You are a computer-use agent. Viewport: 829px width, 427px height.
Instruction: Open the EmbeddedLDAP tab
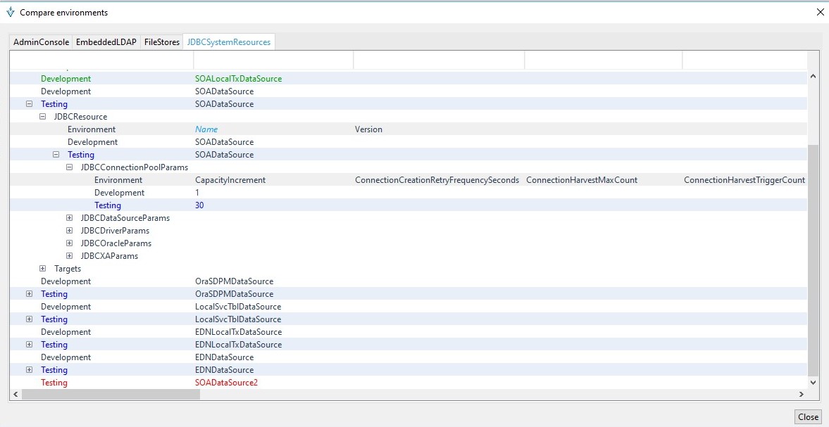[x=106, y=42]
